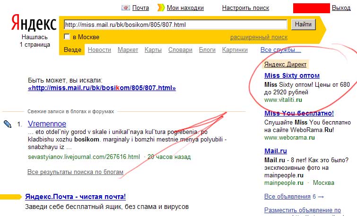Click 'Нашлась 1 страница' result count text

35,41
